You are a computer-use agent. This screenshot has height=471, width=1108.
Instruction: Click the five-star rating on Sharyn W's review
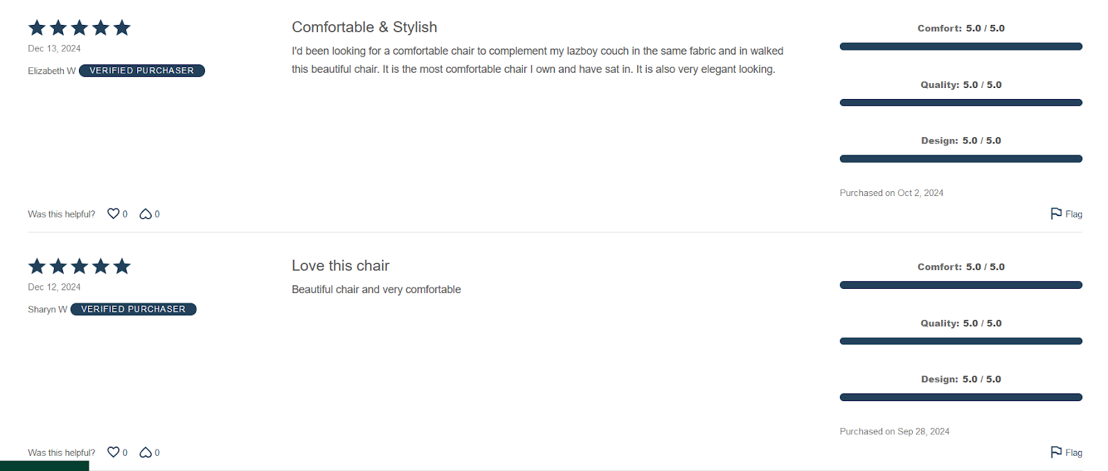(79, 266)
